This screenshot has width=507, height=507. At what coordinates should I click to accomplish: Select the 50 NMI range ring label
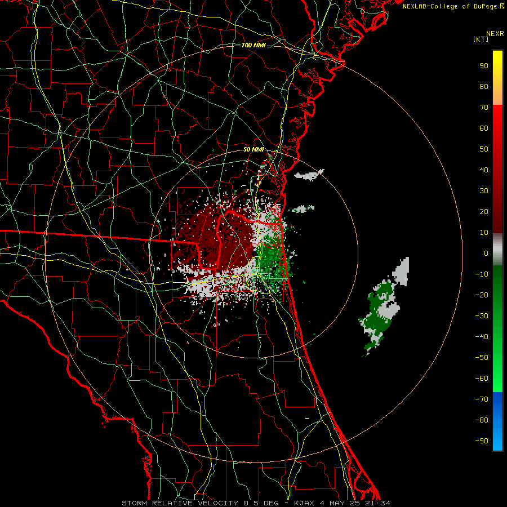click(x=253, y=149)
